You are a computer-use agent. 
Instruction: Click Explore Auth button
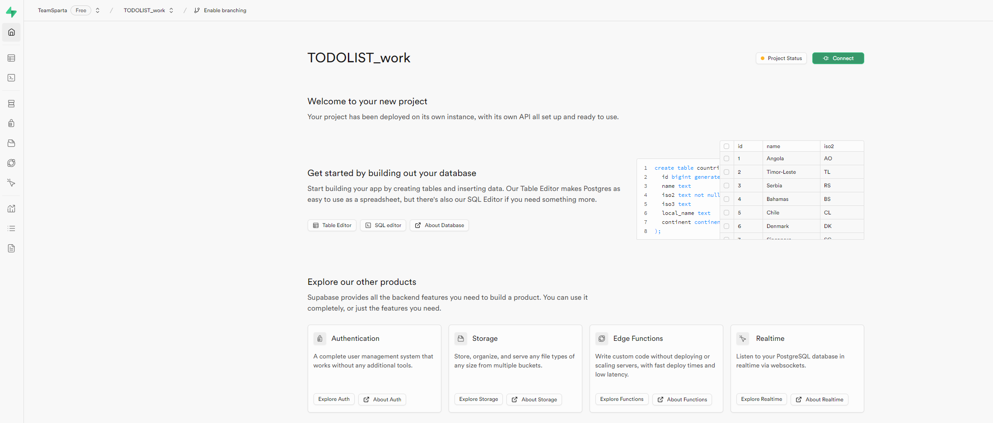point(334,399)
